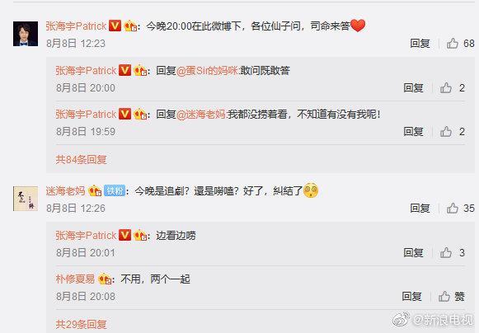
Task: Open 张海宇Patrick's avatar photo
Action: click(x=26, y=34)
